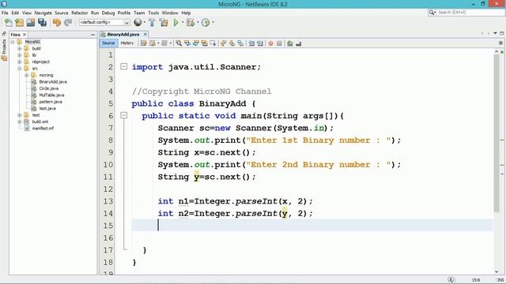Click the Open Project toolbar icon

coord(31,22)
